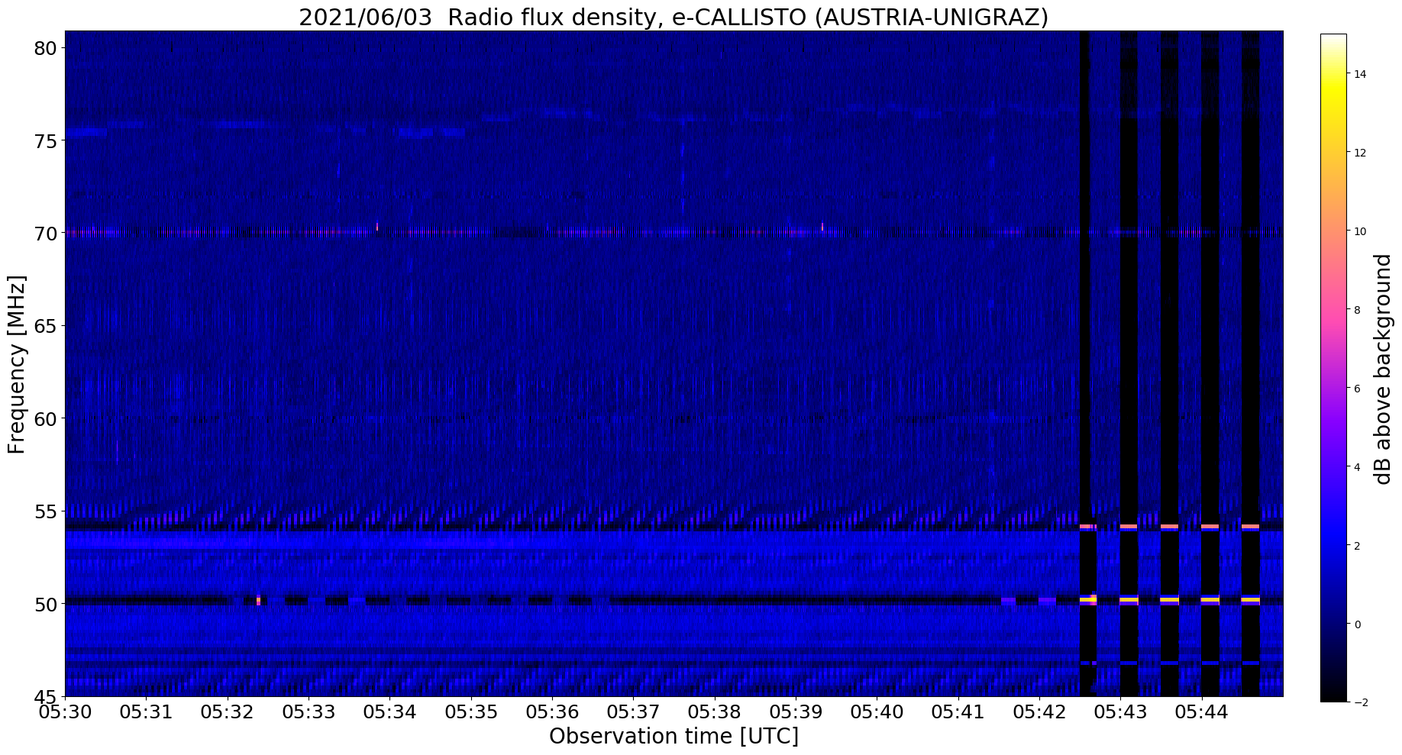
Task: Click the bright pixel at 50 MHz near 05:32
Action: click(x=259, y=600)
